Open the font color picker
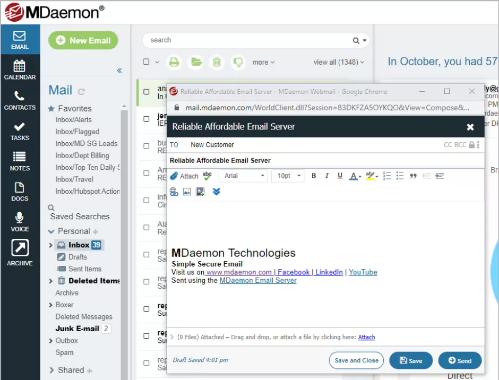The width and height of the screenshot is (499, 380). 355,176
